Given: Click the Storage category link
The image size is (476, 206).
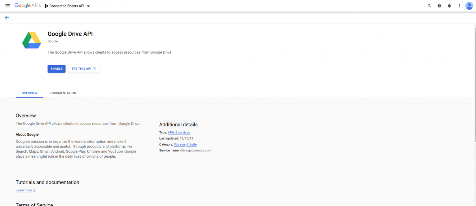Looking at the screenshot, I should click(x=179, y=144).
